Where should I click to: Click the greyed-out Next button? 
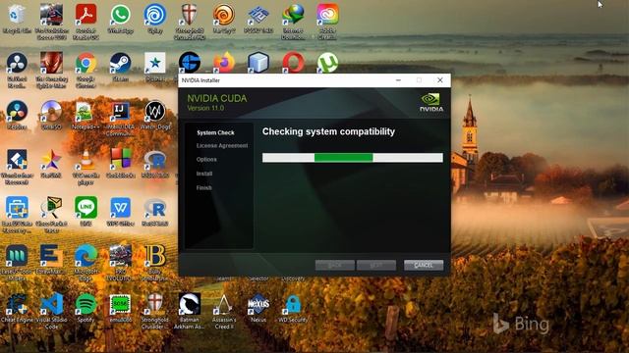376,265
